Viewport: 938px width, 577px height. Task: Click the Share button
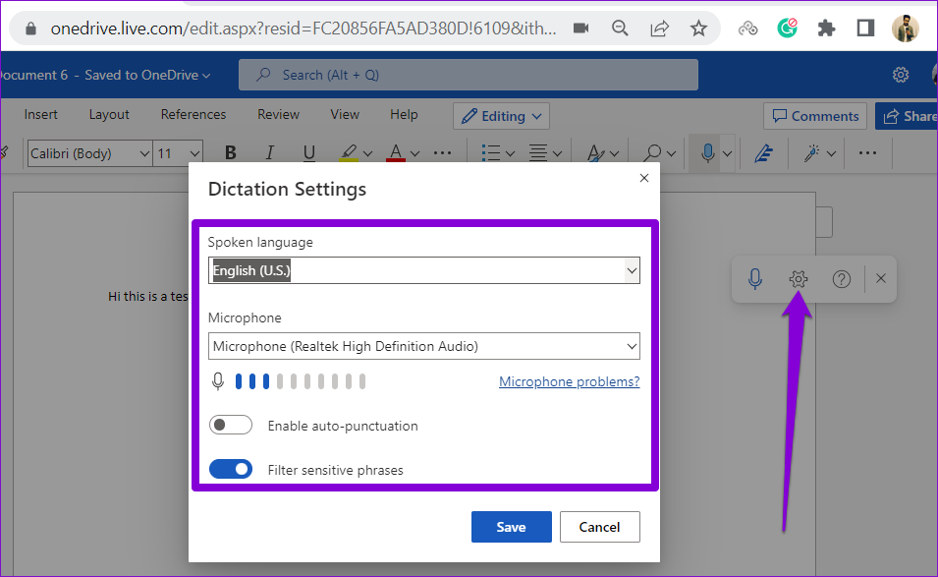[x=907, y=116]
